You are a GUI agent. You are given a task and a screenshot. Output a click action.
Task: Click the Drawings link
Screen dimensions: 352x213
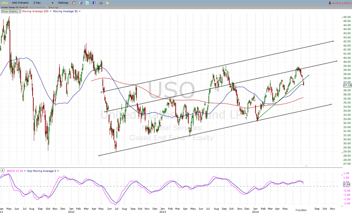pos(53,7)
